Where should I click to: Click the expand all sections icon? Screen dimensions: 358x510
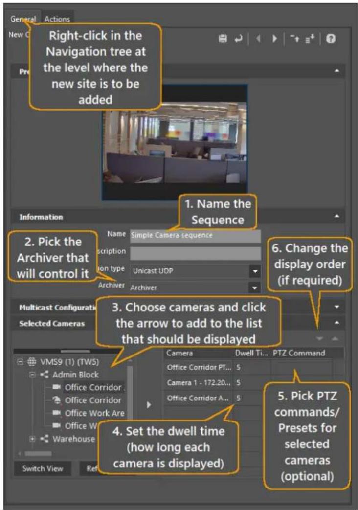[310, 39]
